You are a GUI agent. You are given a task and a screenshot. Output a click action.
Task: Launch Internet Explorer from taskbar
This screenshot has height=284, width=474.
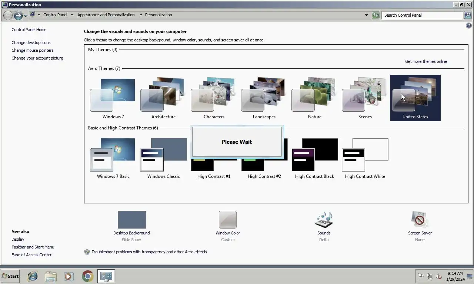click(x=33, y=276)
